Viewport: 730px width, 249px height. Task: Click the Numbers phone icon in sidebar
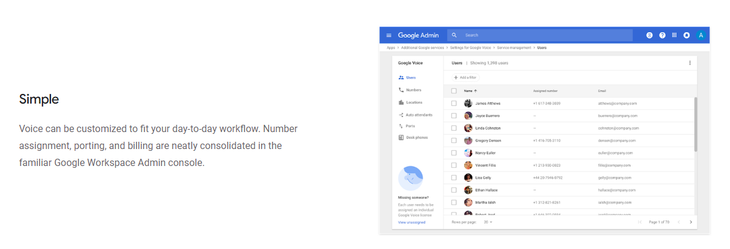[x=401, y=90]
